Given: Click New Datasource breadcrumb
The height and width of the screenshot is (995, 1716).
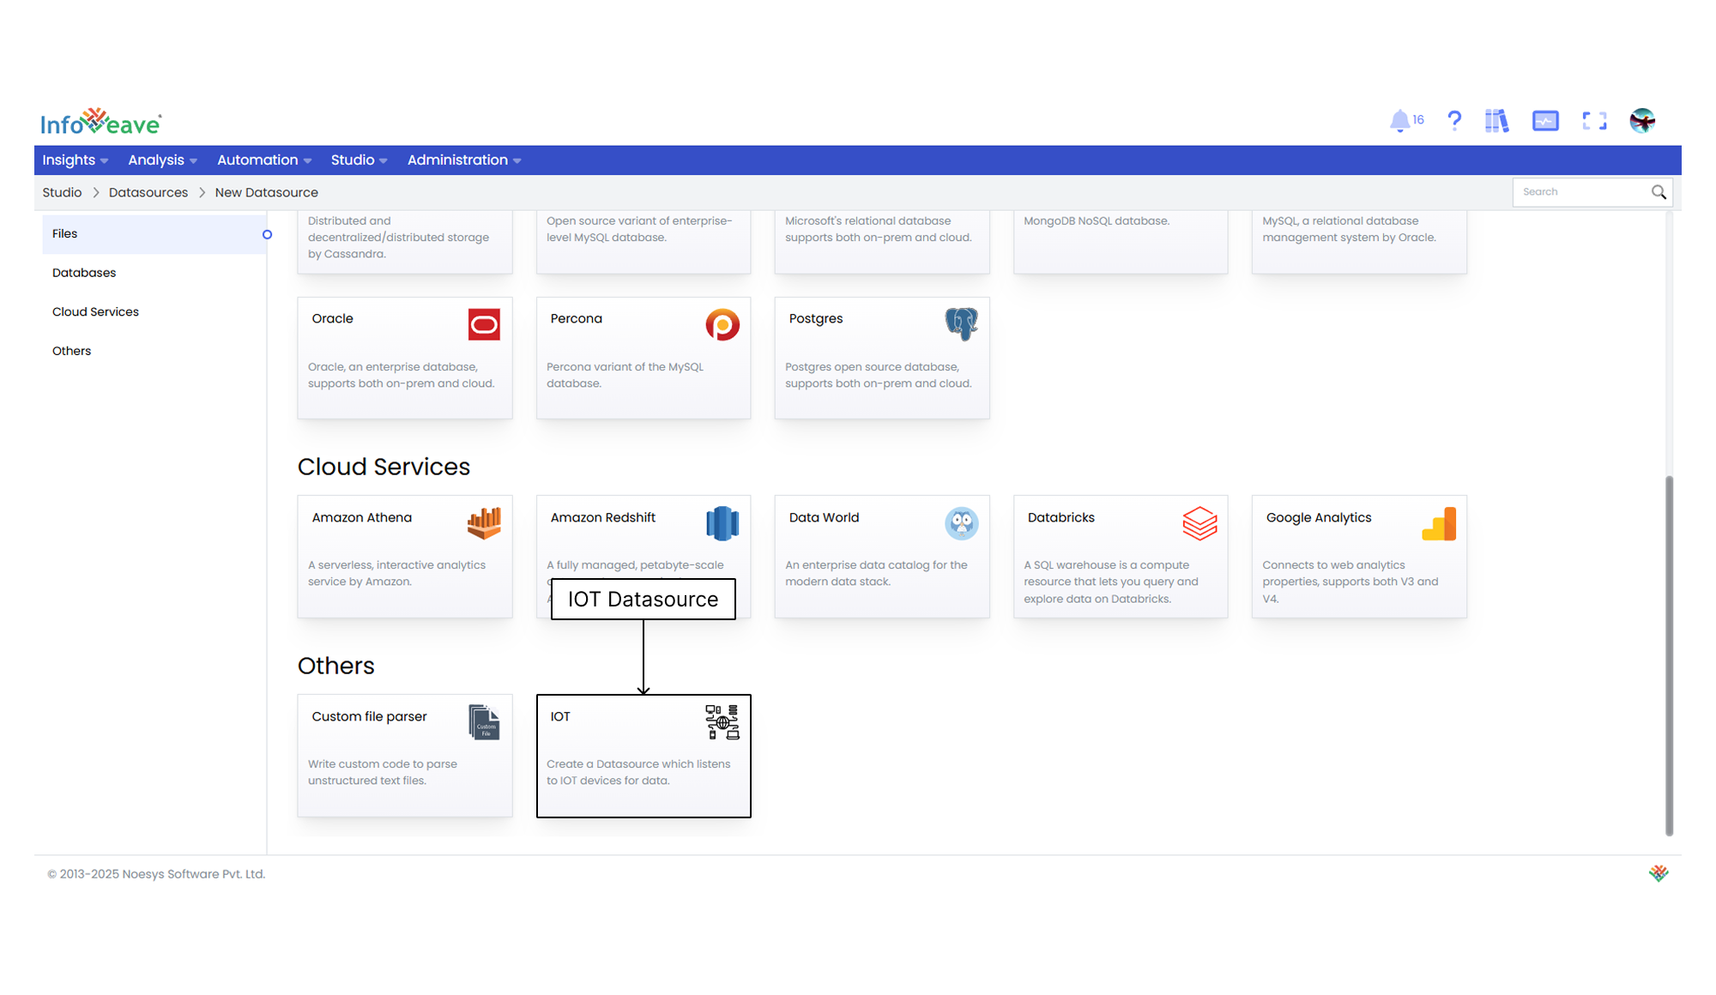Looking at the screenshot, I should point(267,193).
